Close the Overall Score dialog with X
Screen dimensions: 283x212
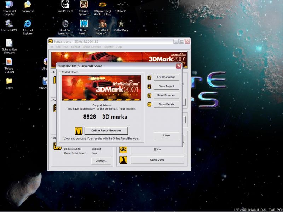[179, 66]
